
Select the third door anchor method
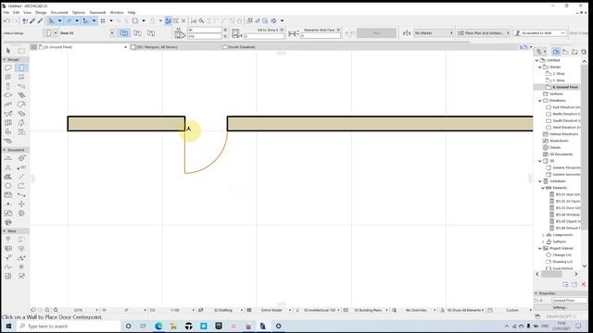tap(151, 33)
